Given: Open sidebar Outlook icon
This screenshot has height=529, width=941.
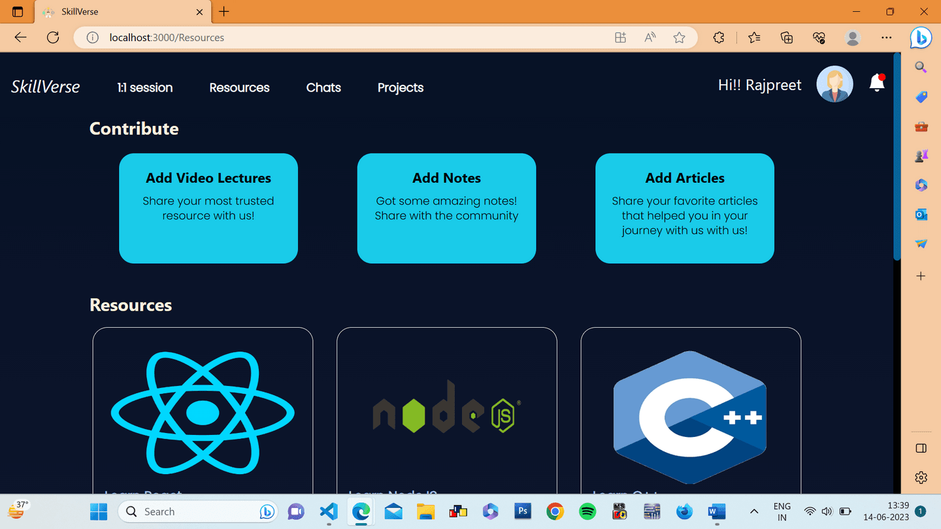Looking at the screenshot, I should 921,214.
